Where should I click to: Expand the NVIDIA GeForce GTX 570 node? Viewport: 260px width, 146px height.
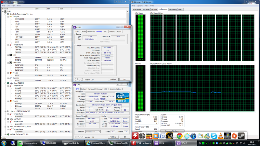[5, 134]
